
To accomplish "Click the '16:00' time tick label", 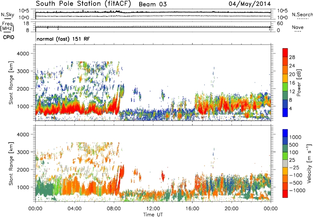I will (x=192, y=209).
